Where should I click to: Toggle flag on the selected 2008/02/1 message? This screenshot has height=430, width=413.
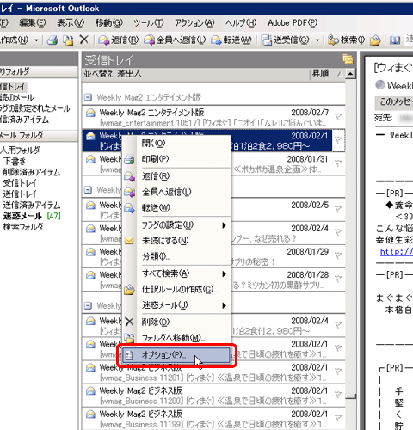tap(338, 140)
